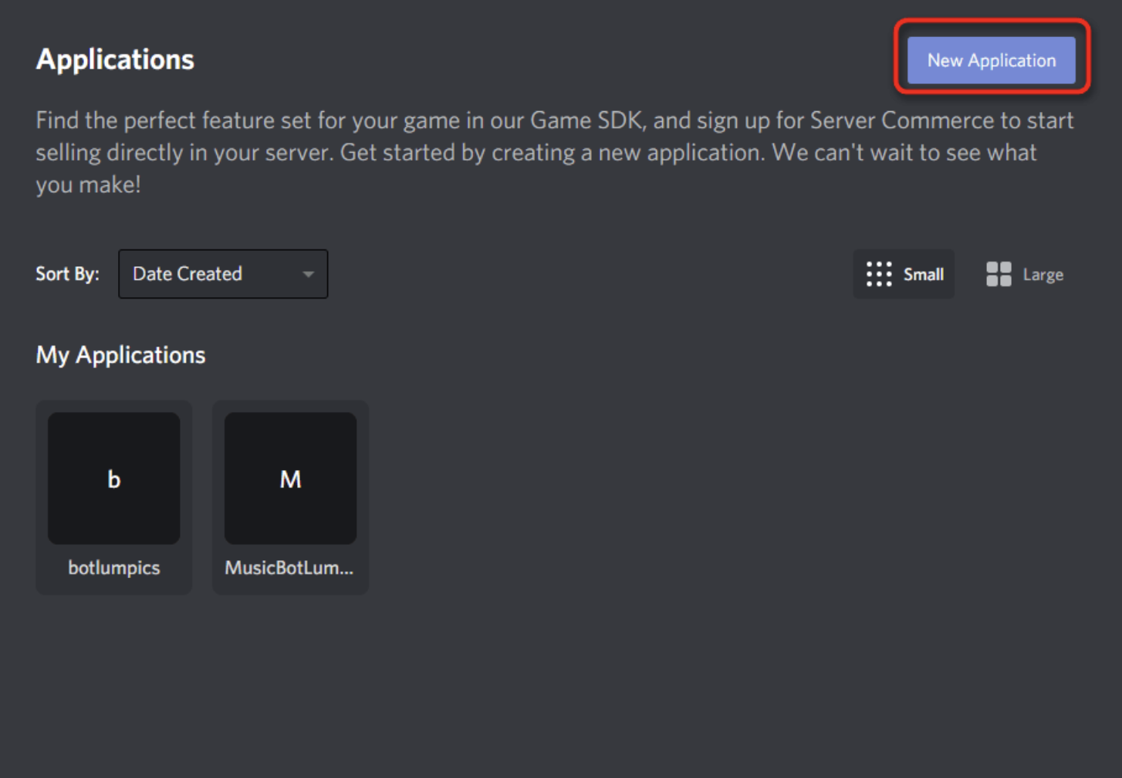Click the 'b' letter on botlumpics tile

114,480
